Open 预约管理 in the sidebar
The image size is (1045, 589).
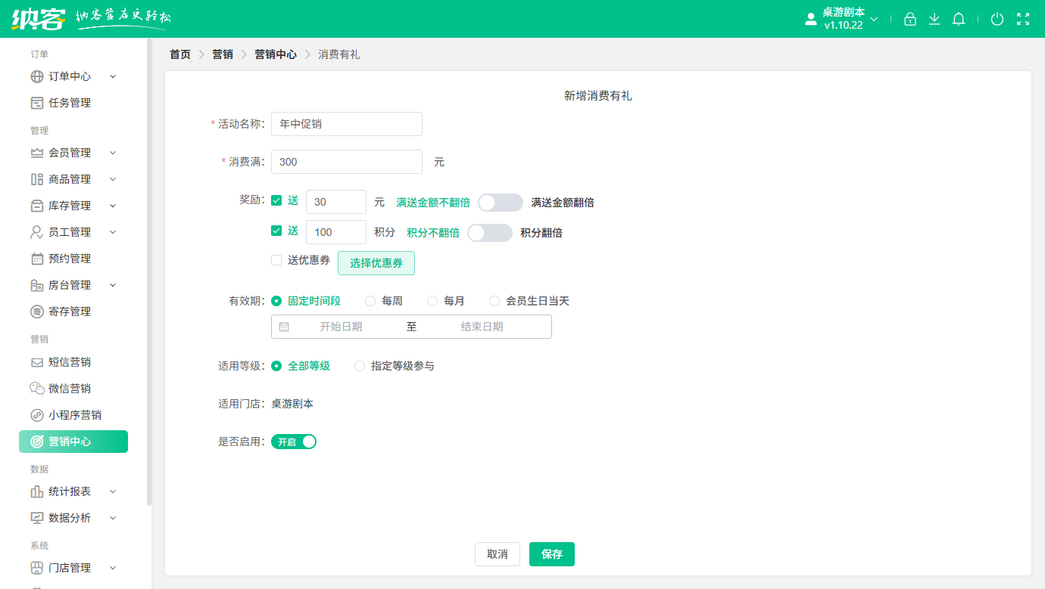67,258
